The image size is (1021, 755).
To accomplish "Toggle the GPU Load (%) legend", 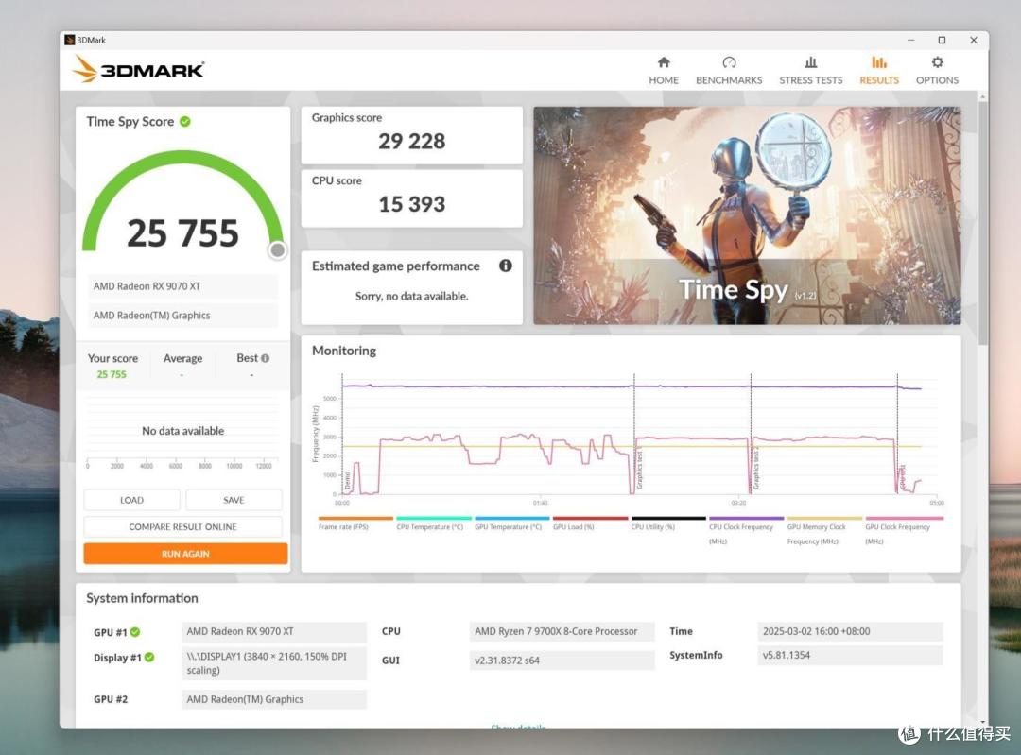I will point(589,523).
